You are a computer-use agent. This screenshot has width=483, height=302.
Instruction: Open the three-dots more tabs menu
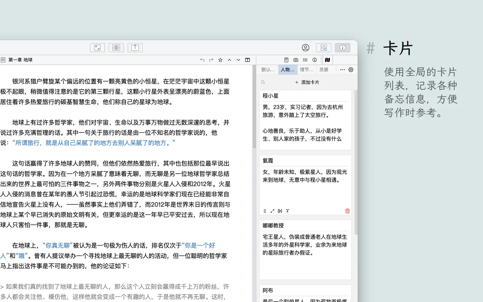[x=343, y=69]
